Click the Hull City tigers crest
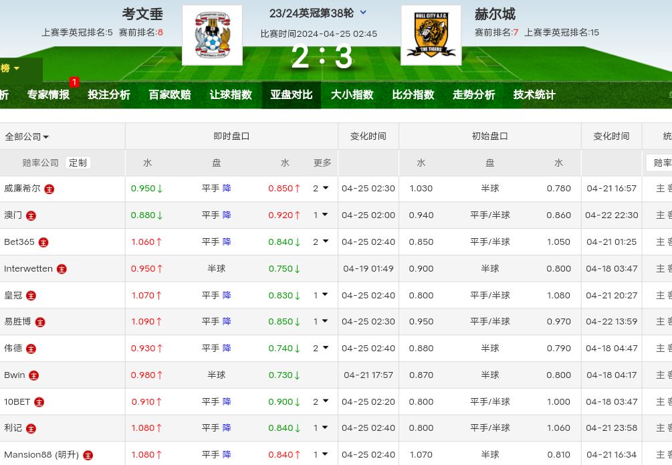Image resolution: width=672 pixels, height=465 pixels. [431, 35]
